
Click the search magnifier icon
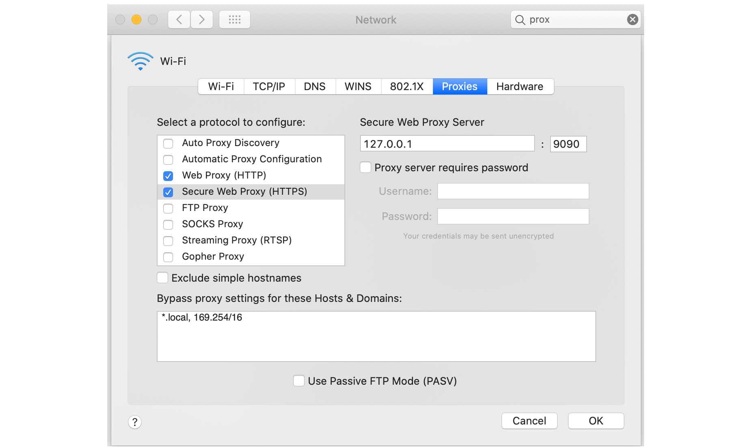coord(520,19)
